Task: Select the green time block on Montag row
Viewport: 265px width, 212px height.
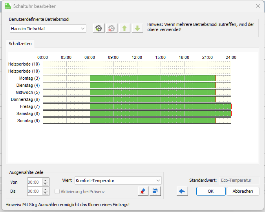Action: coord(153,78)
